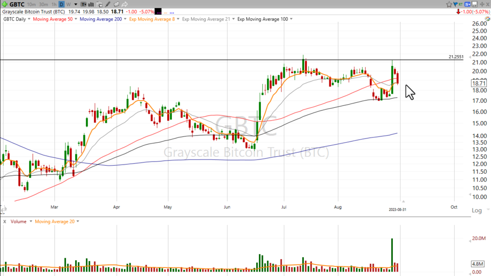Viewport: 491px width, 276px height.
Task: Click the bar chart style icon
Action: click(x=91, y=5)
